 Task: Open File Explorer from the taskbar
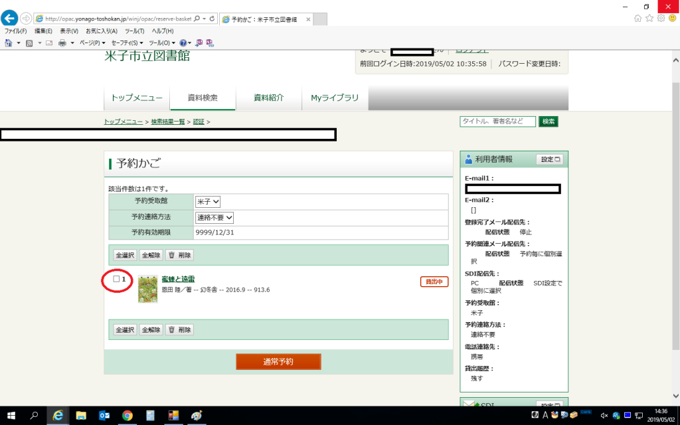(x=80, y=416)
